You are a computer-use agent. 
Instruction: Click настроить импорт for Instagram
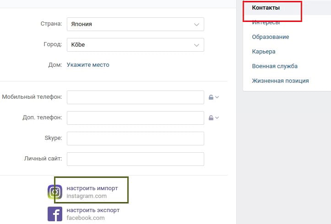[92, 188]
